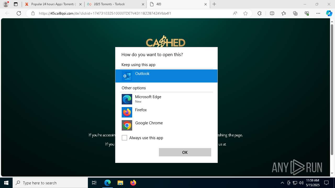Open the volume control
The width and height of the screenshot is (335, 188).
click(301, 183)
